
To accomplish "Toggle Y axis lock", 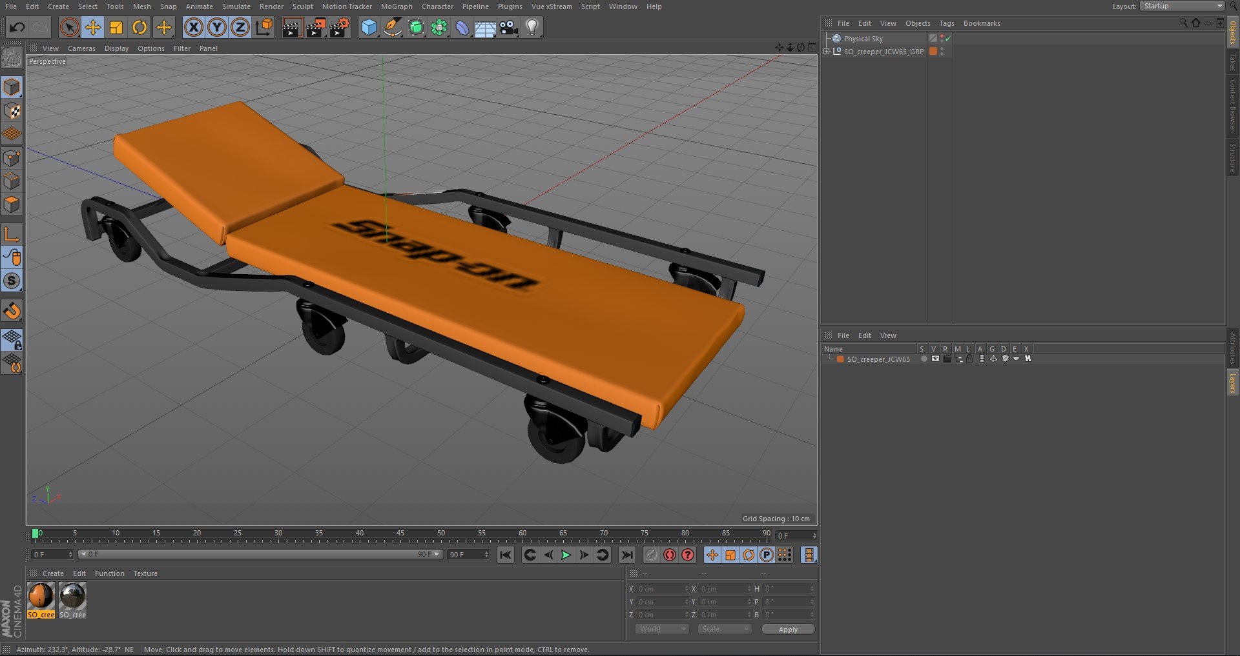I will 217,27.
